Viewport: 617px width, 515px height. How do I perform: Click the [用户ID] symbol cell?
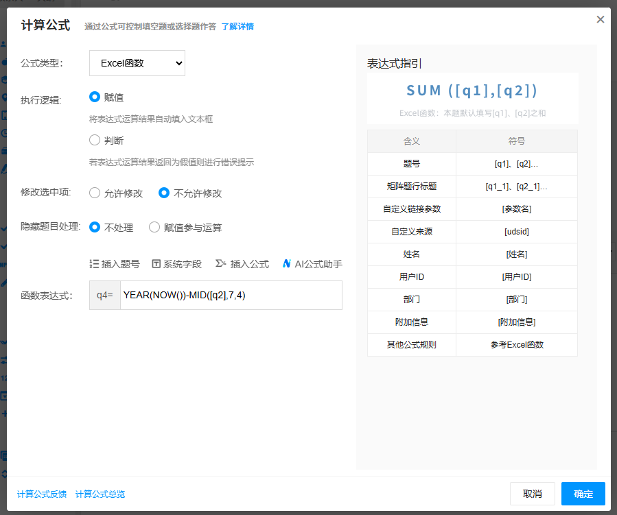[x=517, y=277]
